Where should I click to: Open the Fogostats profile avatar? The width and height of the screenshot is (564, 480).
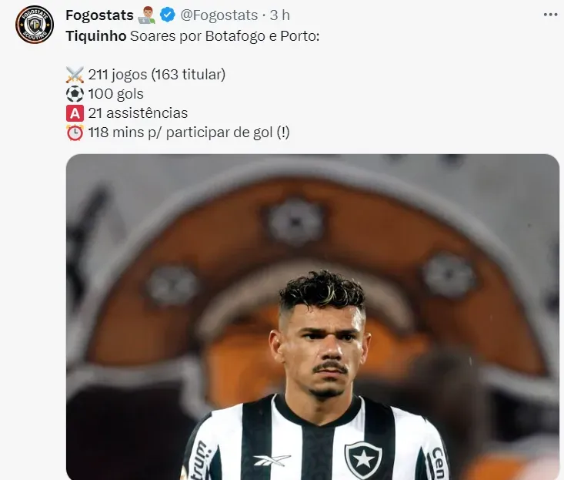35,25
